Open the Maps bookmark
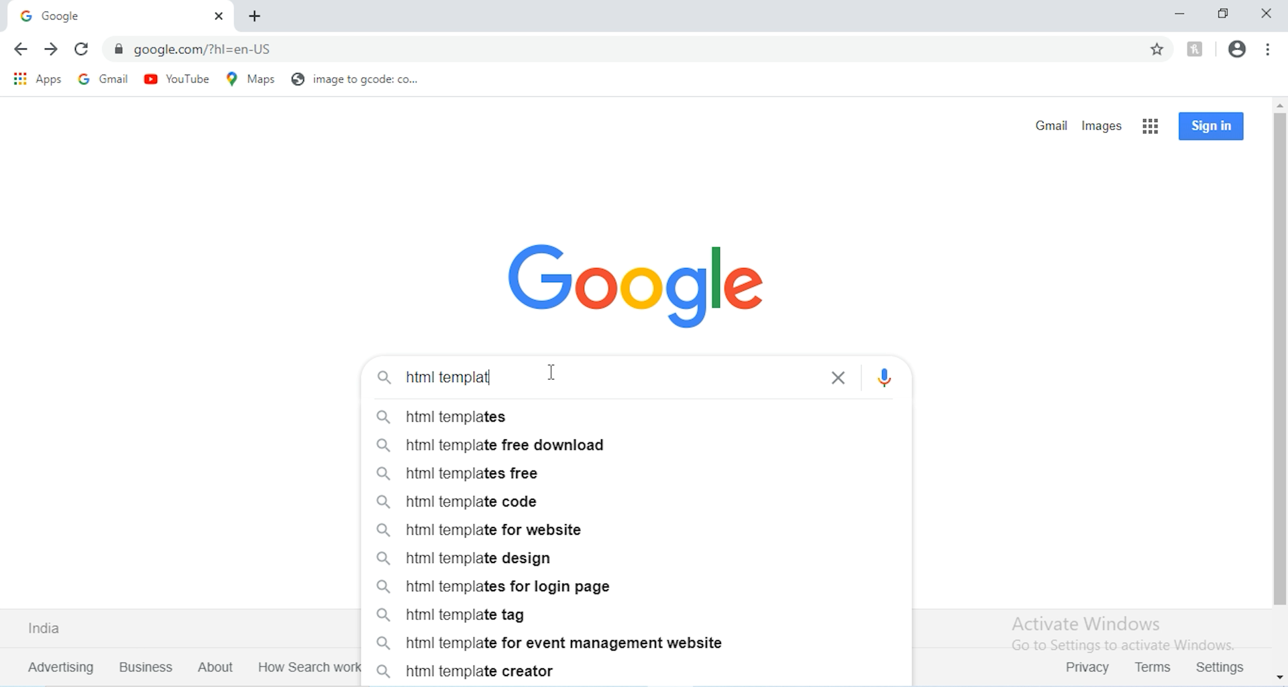 point(251,80)
